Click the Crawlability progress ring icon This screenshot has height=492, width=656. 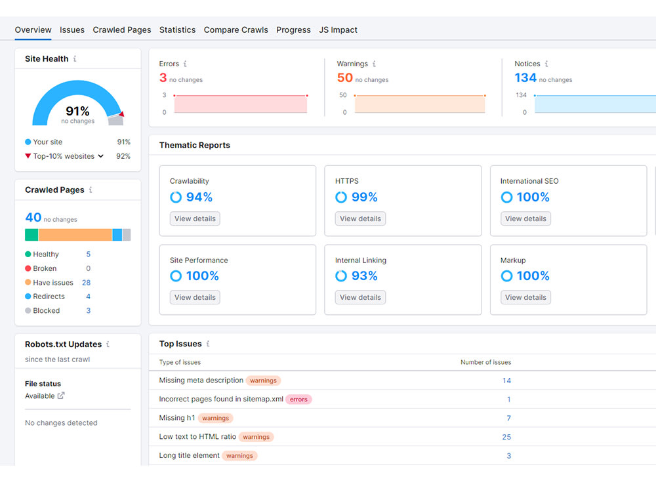pyautogui.click(x=176, y=197)
